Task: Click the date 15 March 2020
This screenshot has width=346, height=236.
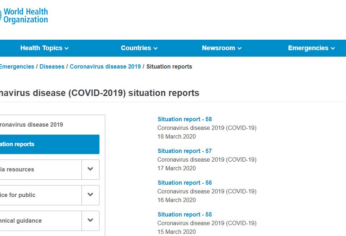Action: coord(177,232)
